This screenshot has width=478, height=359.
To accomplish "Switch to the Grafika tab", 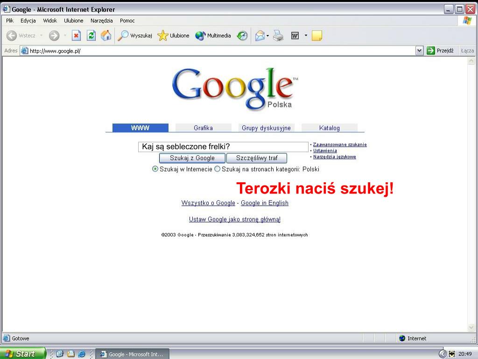I will click(204, 128).
